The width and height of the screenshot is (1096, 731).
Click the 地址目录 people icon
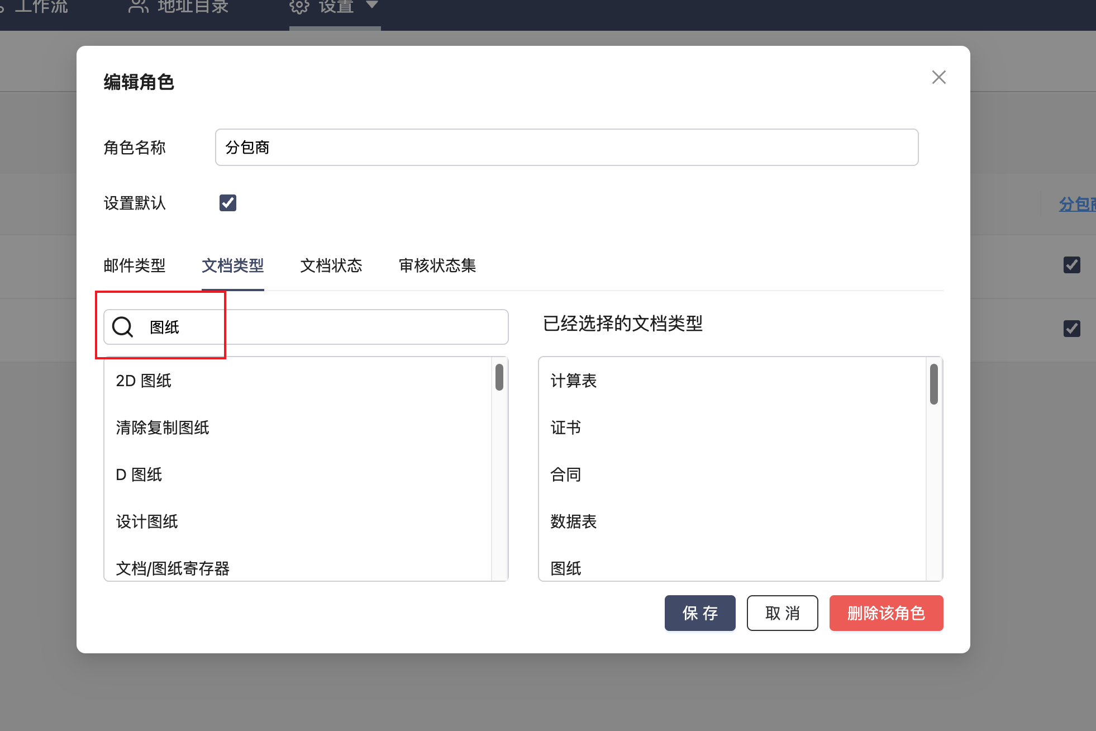[138, 6]
